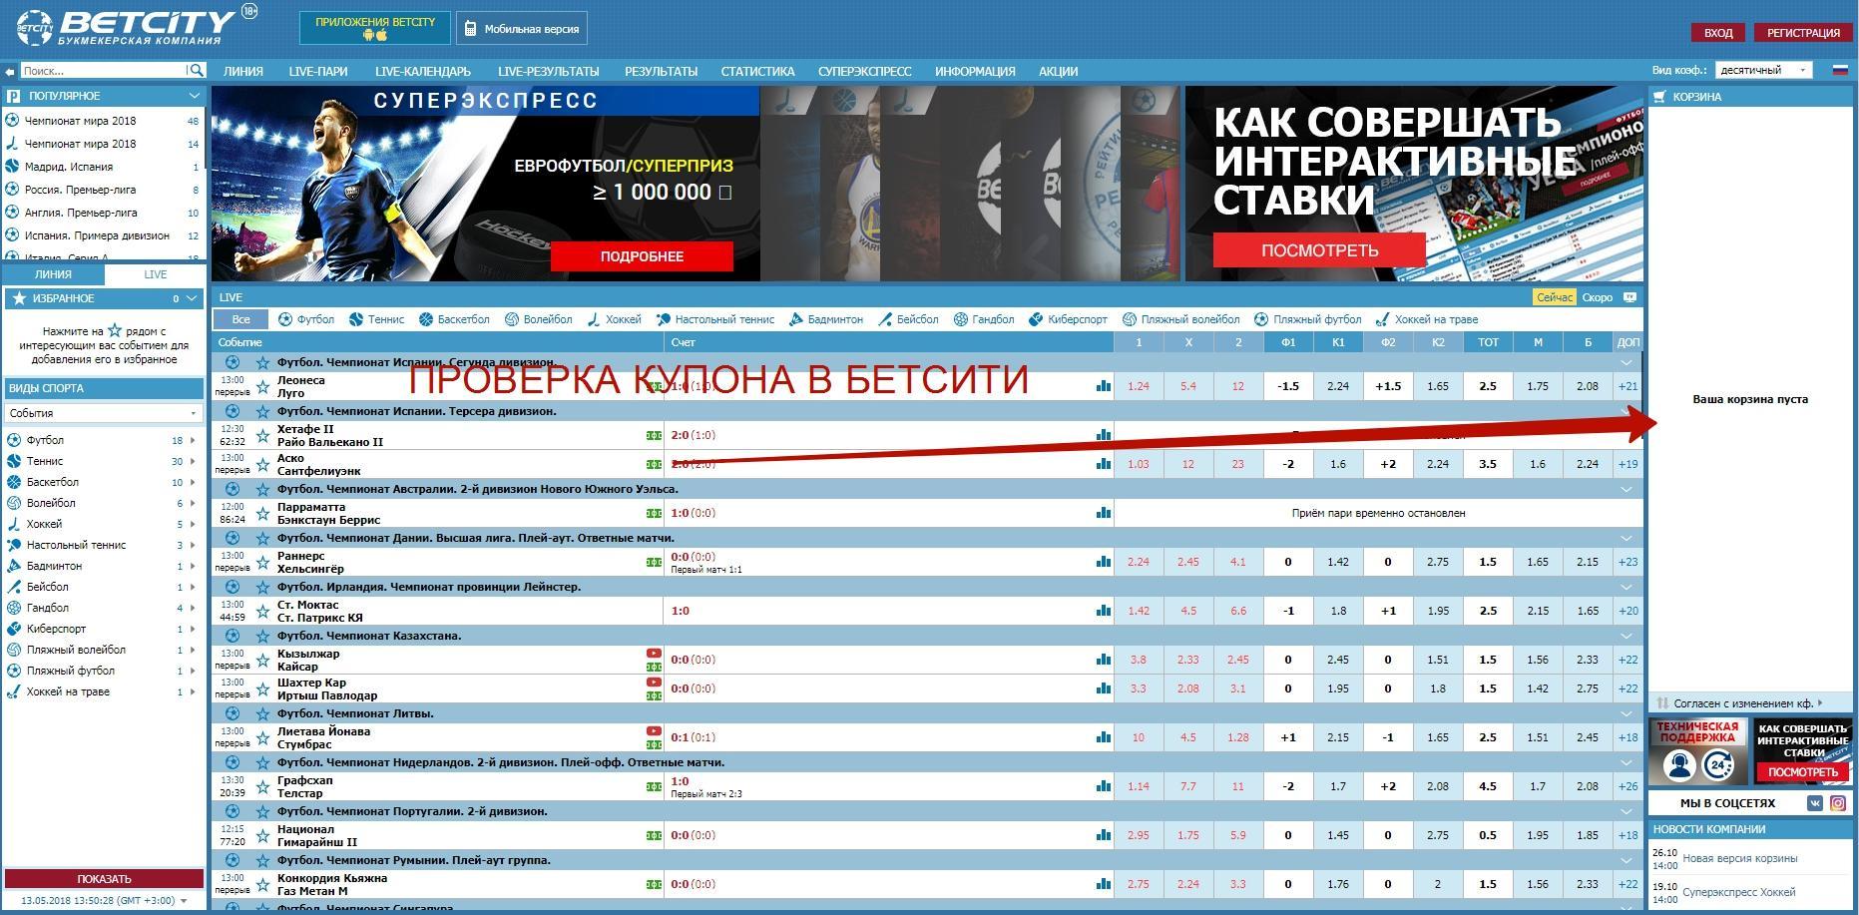Open the Instagram social icon
The height and width of the screenshot is (915, 1859).
pyautogui.click(x=1838, y=803)
